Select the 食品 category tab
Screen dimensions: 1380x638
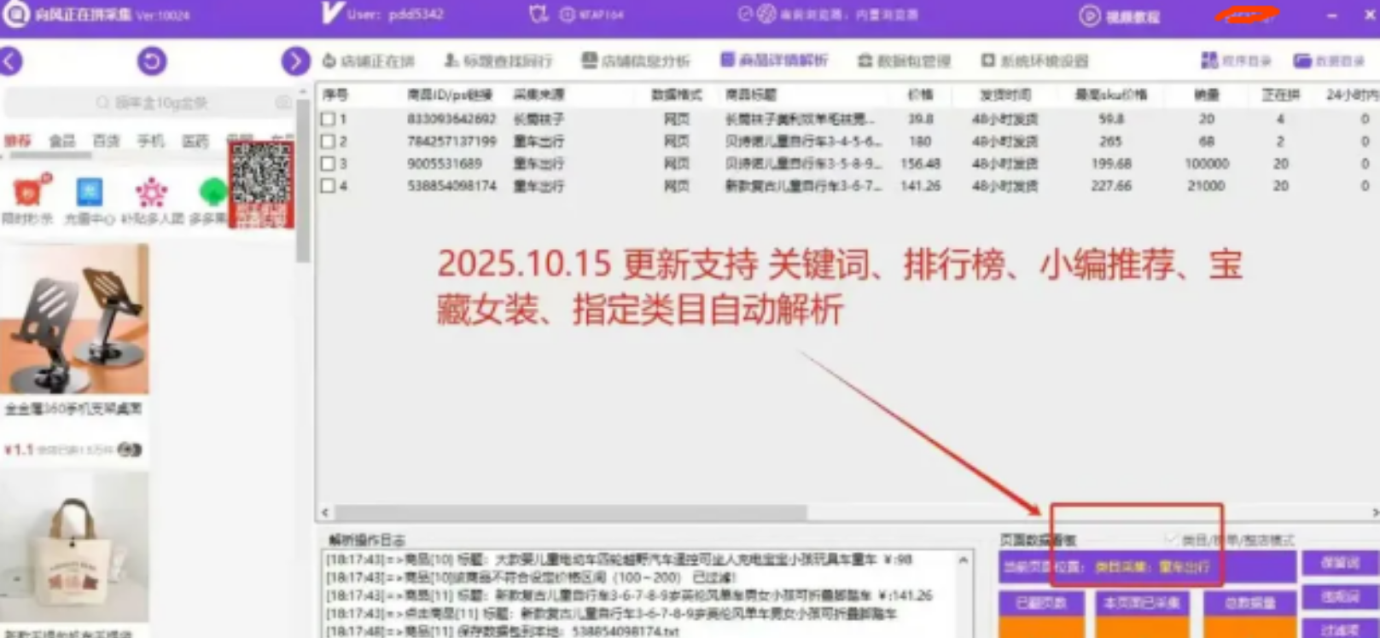(x=61, y=141)
